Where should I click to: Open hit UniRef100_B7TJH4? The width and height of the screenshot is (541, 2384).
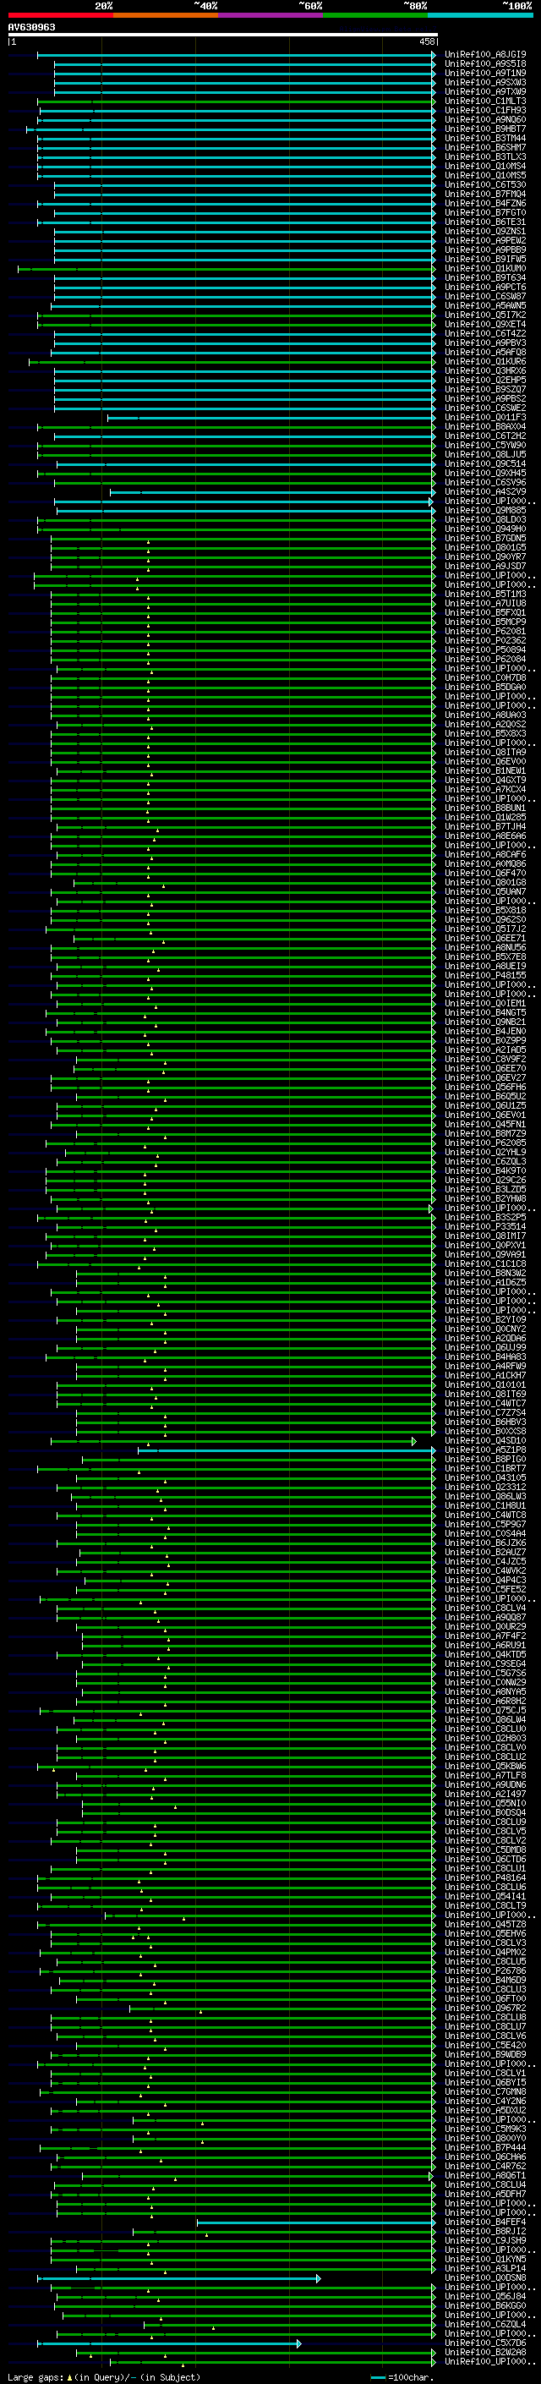pyautogui.click(x=485, y=827)
